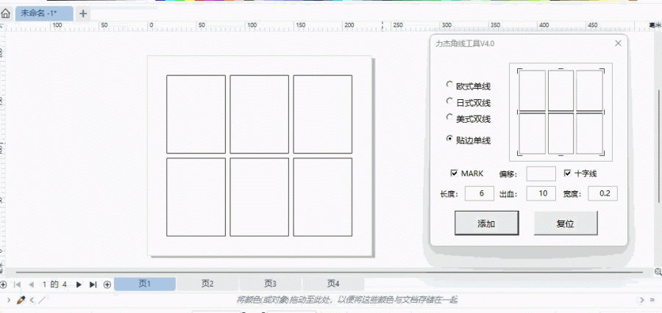Pick the eyedropper tool in document palette
The width and height of the screenshot is (662, 313).
pos(21,300)
